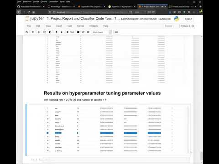The height and width of the screenshot is (164, 219).
Task: Move selected cell up
Action: [57, 32]
